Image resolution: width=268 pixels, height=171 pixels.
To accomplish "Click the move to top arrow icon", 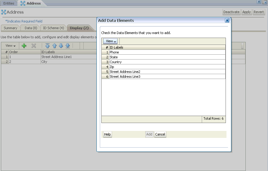I will point(47,46).
